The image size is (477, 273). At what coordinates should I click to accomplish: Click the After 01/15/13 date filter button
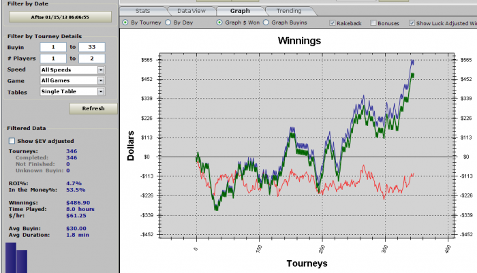[x=60, y=17]
